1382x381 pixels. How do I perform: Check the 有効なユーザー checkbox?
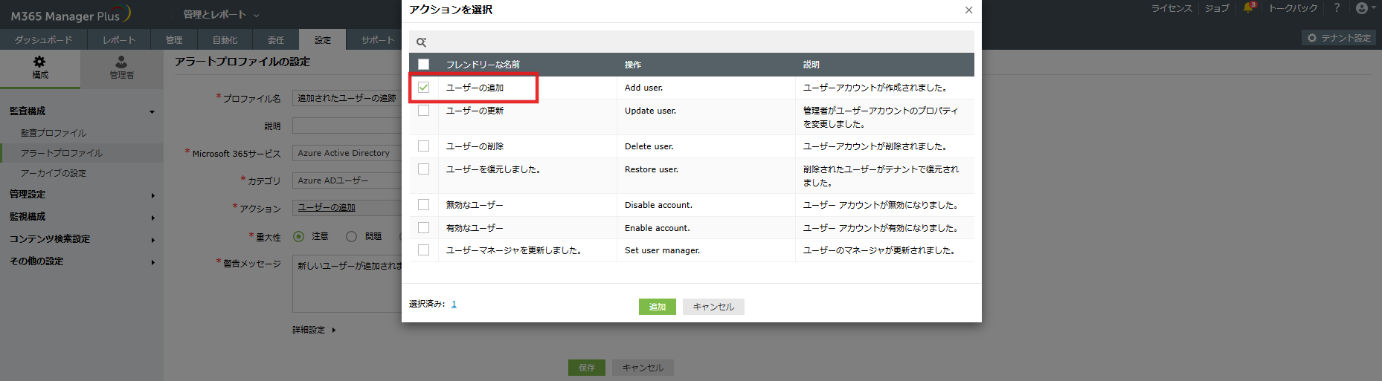pyautogui.click(x=423, y=228)
